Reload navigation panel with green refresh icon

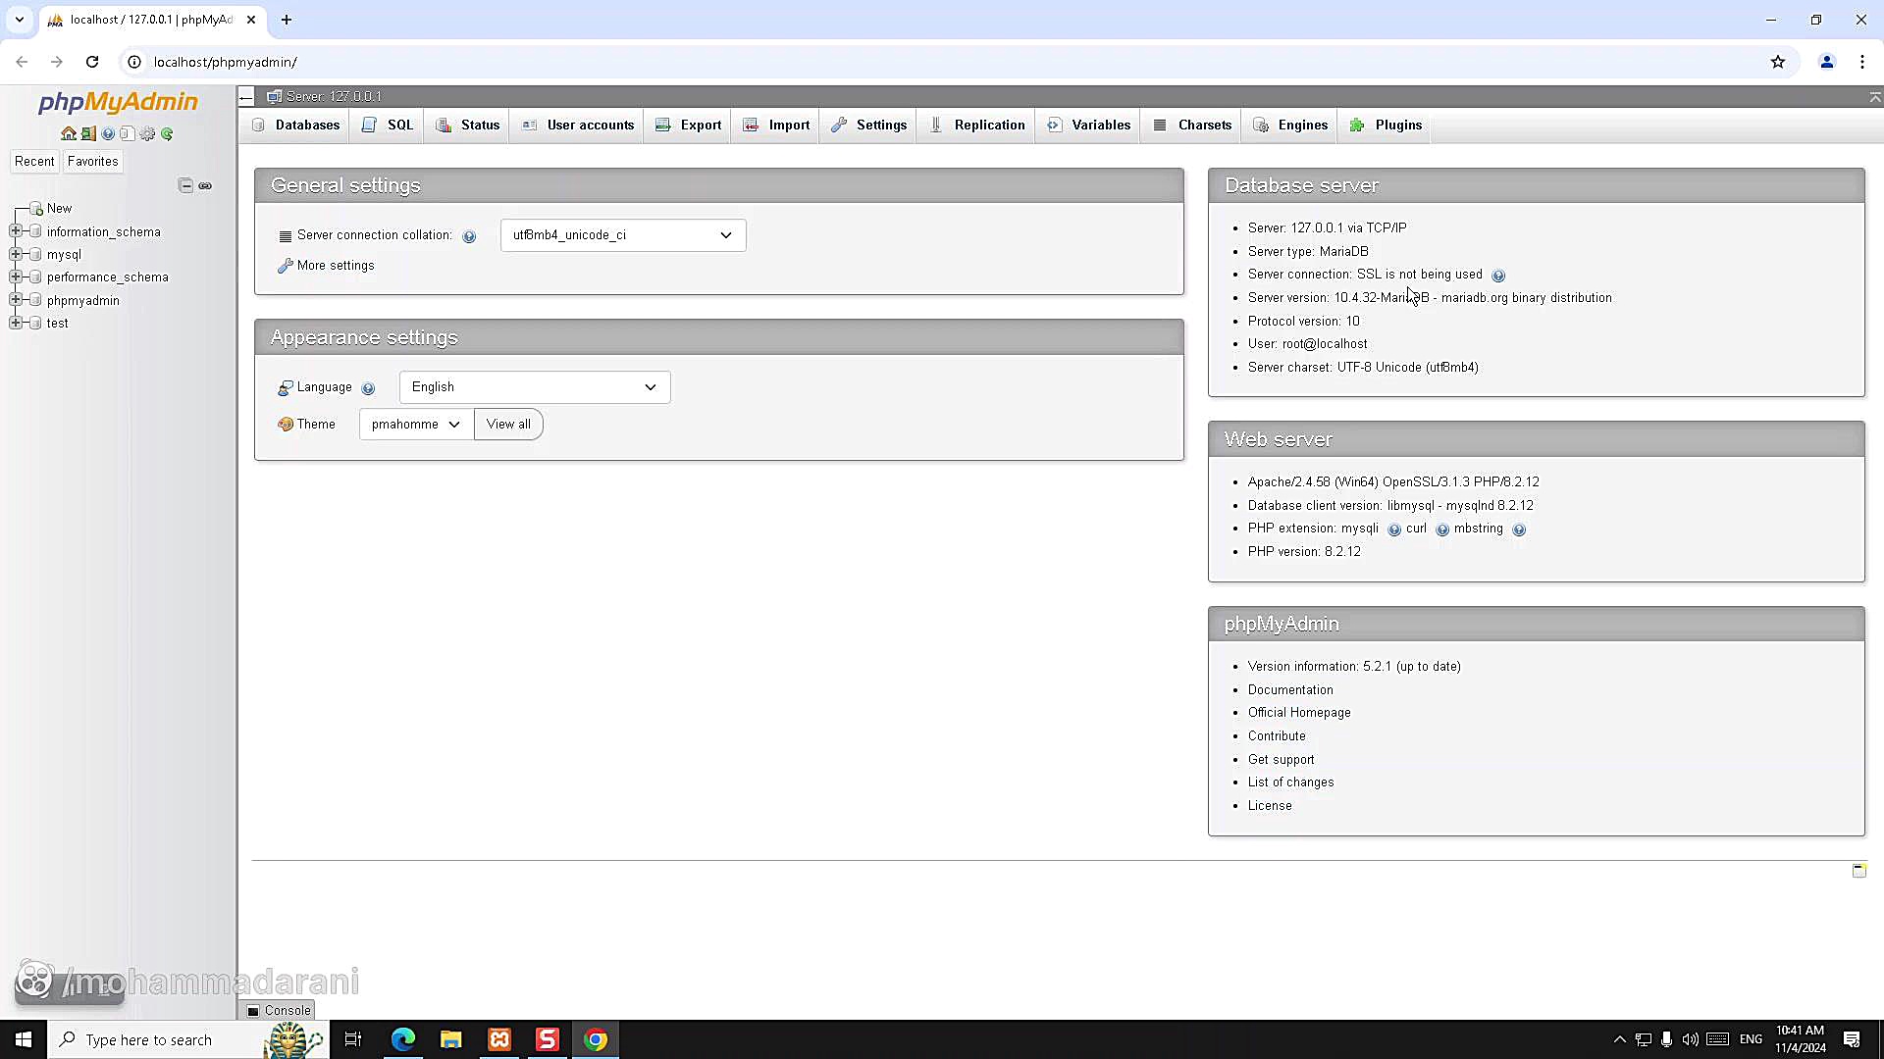(167, 134)
